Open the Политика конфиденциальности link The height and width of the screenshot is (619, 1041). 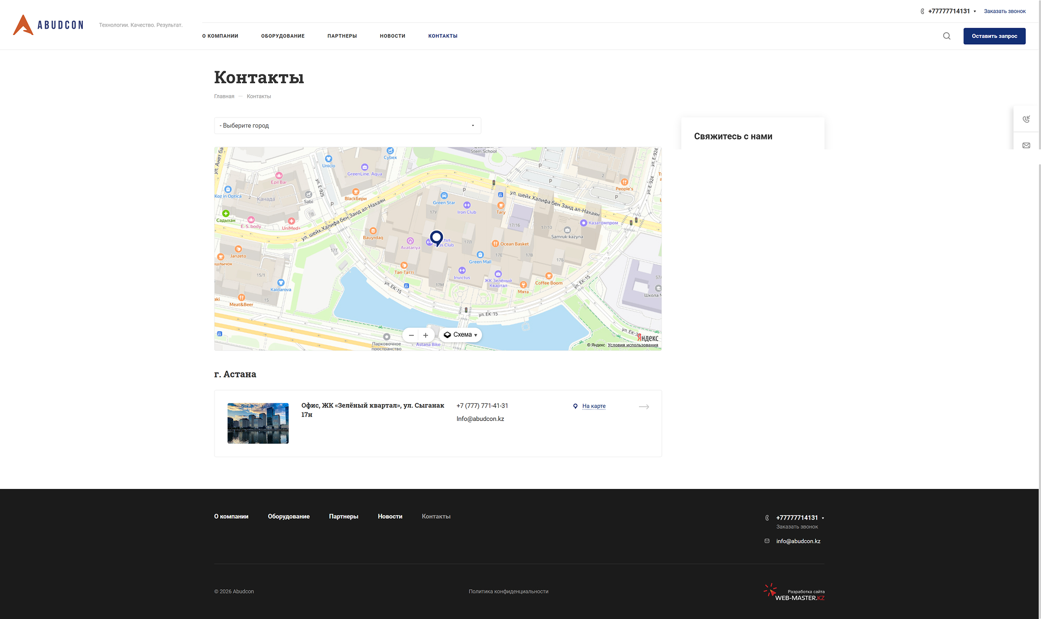tap(509, 591)
